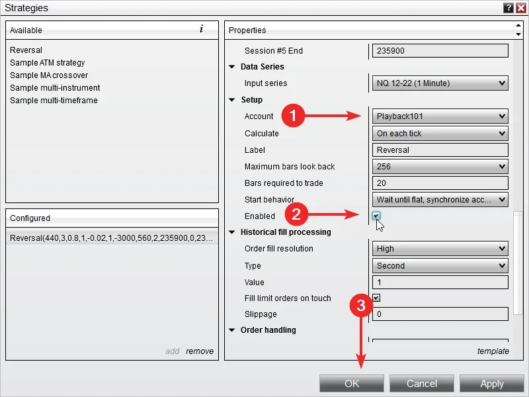Select the configured Reversal strategy entry
529x397 pixels.
[111, 238]
